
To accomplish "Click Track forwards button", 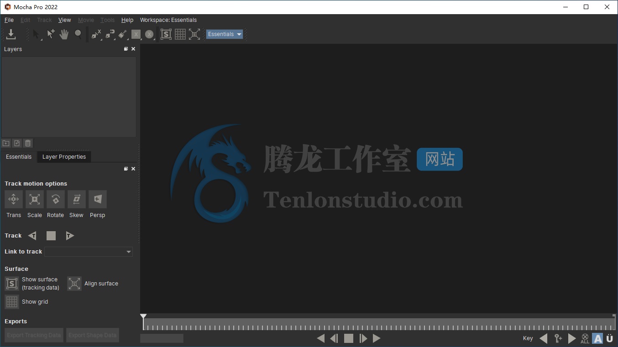I will coord(69,236).
